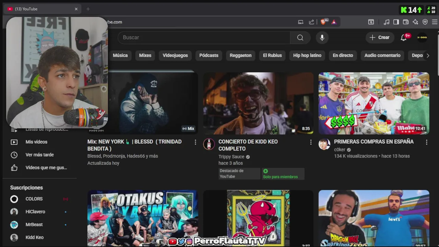
Task: Click the CONCIERTO DE KIDD KEO COMPLETO title
Action: pos(248,145)
